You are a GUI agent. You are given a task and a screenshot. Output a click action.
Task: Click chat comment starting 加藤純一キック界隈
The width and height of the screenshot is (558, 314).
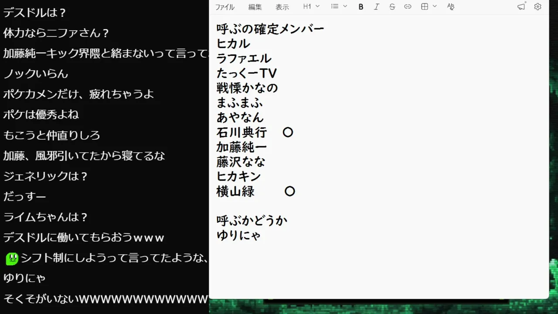pos(106,53)
